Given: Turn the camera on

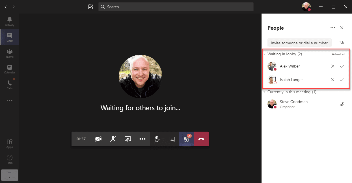Looking at the screenshot, I should point(98,139).
